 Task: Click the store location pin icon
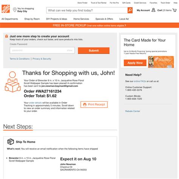click(x=15, y=10)
